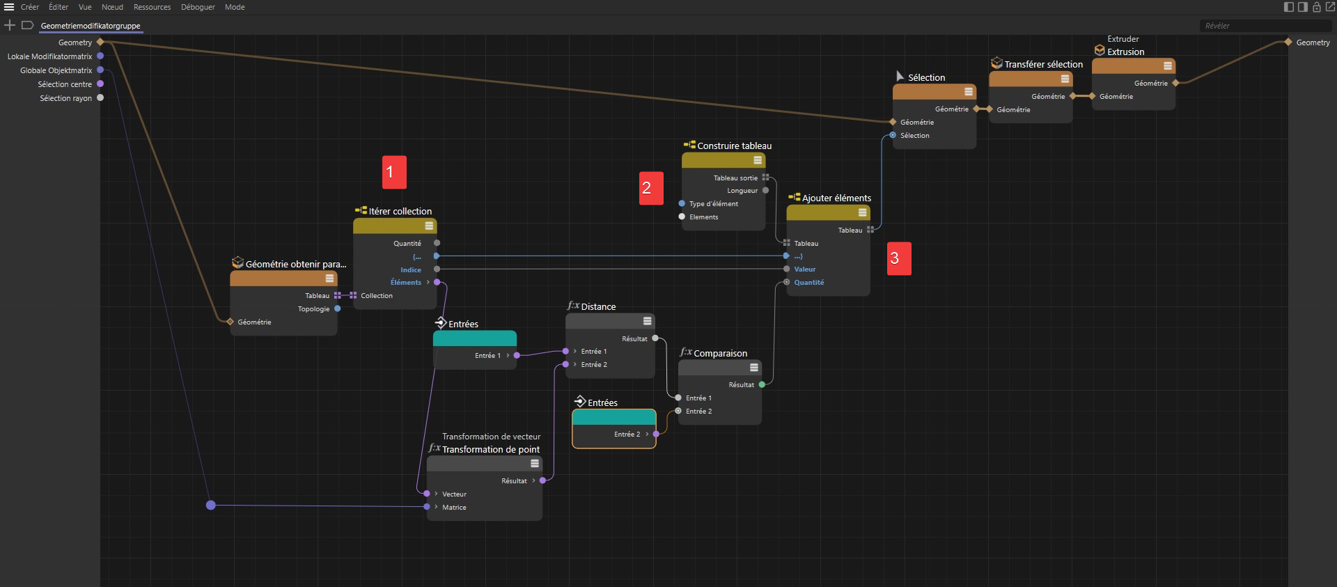Select the Construire tableau node title
1337x587 pixels.
tap(734, 146)
